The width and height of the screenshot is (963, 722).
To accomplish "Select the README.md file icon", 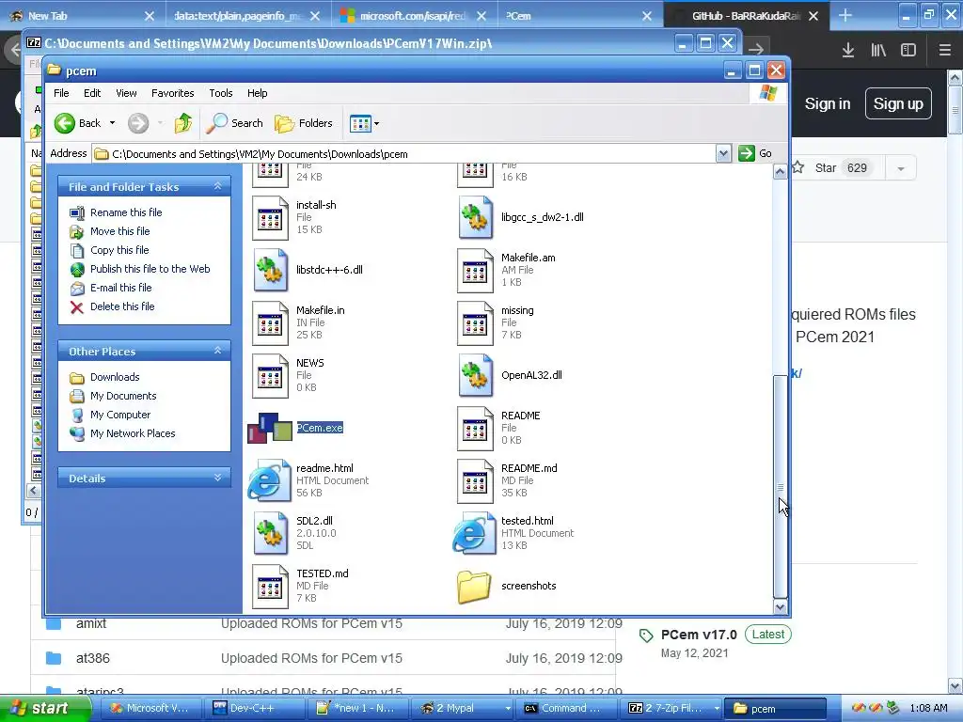I will coord(475,480).
